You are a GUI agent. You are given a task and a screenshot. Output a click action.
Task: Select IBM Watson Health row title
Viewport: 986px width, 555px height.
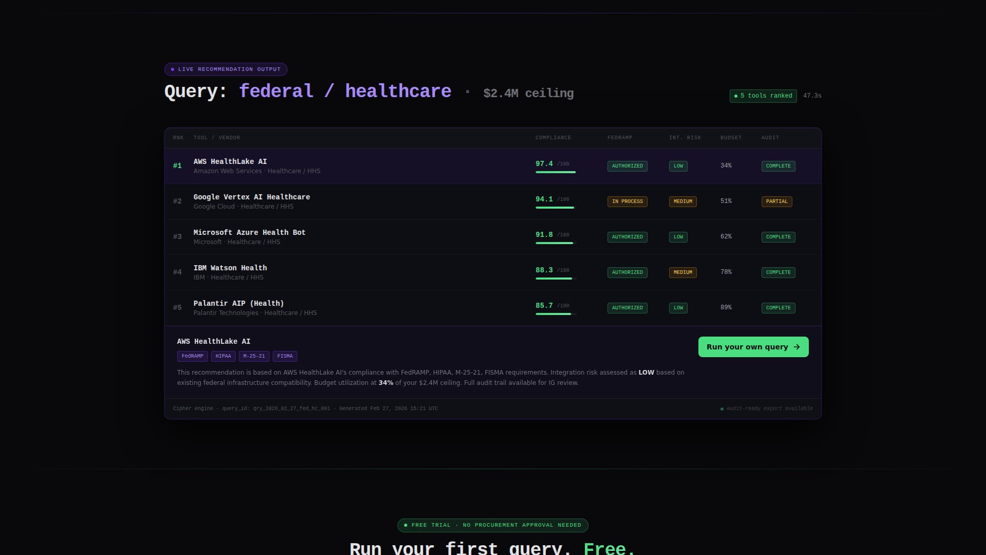click(230, 268)
